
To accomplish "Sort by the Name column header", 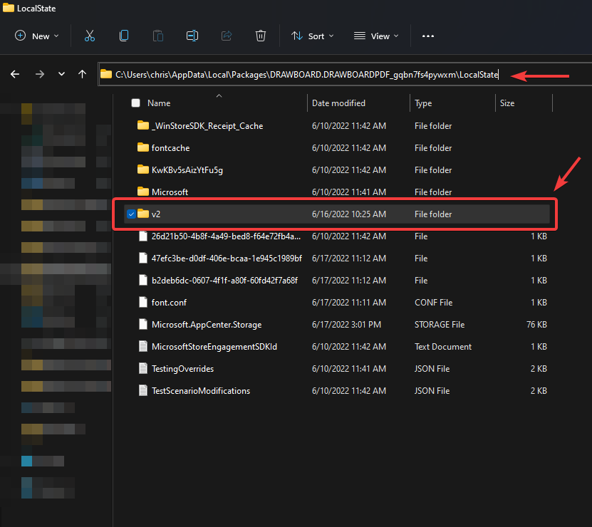I will [x=159, y=103].
